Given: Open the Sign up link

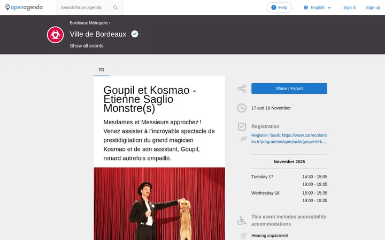Looking at the screenshot, I should pyautogui.click(x=373, y=7).
